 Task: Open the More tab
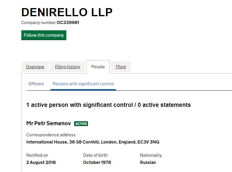coord(121,67)
